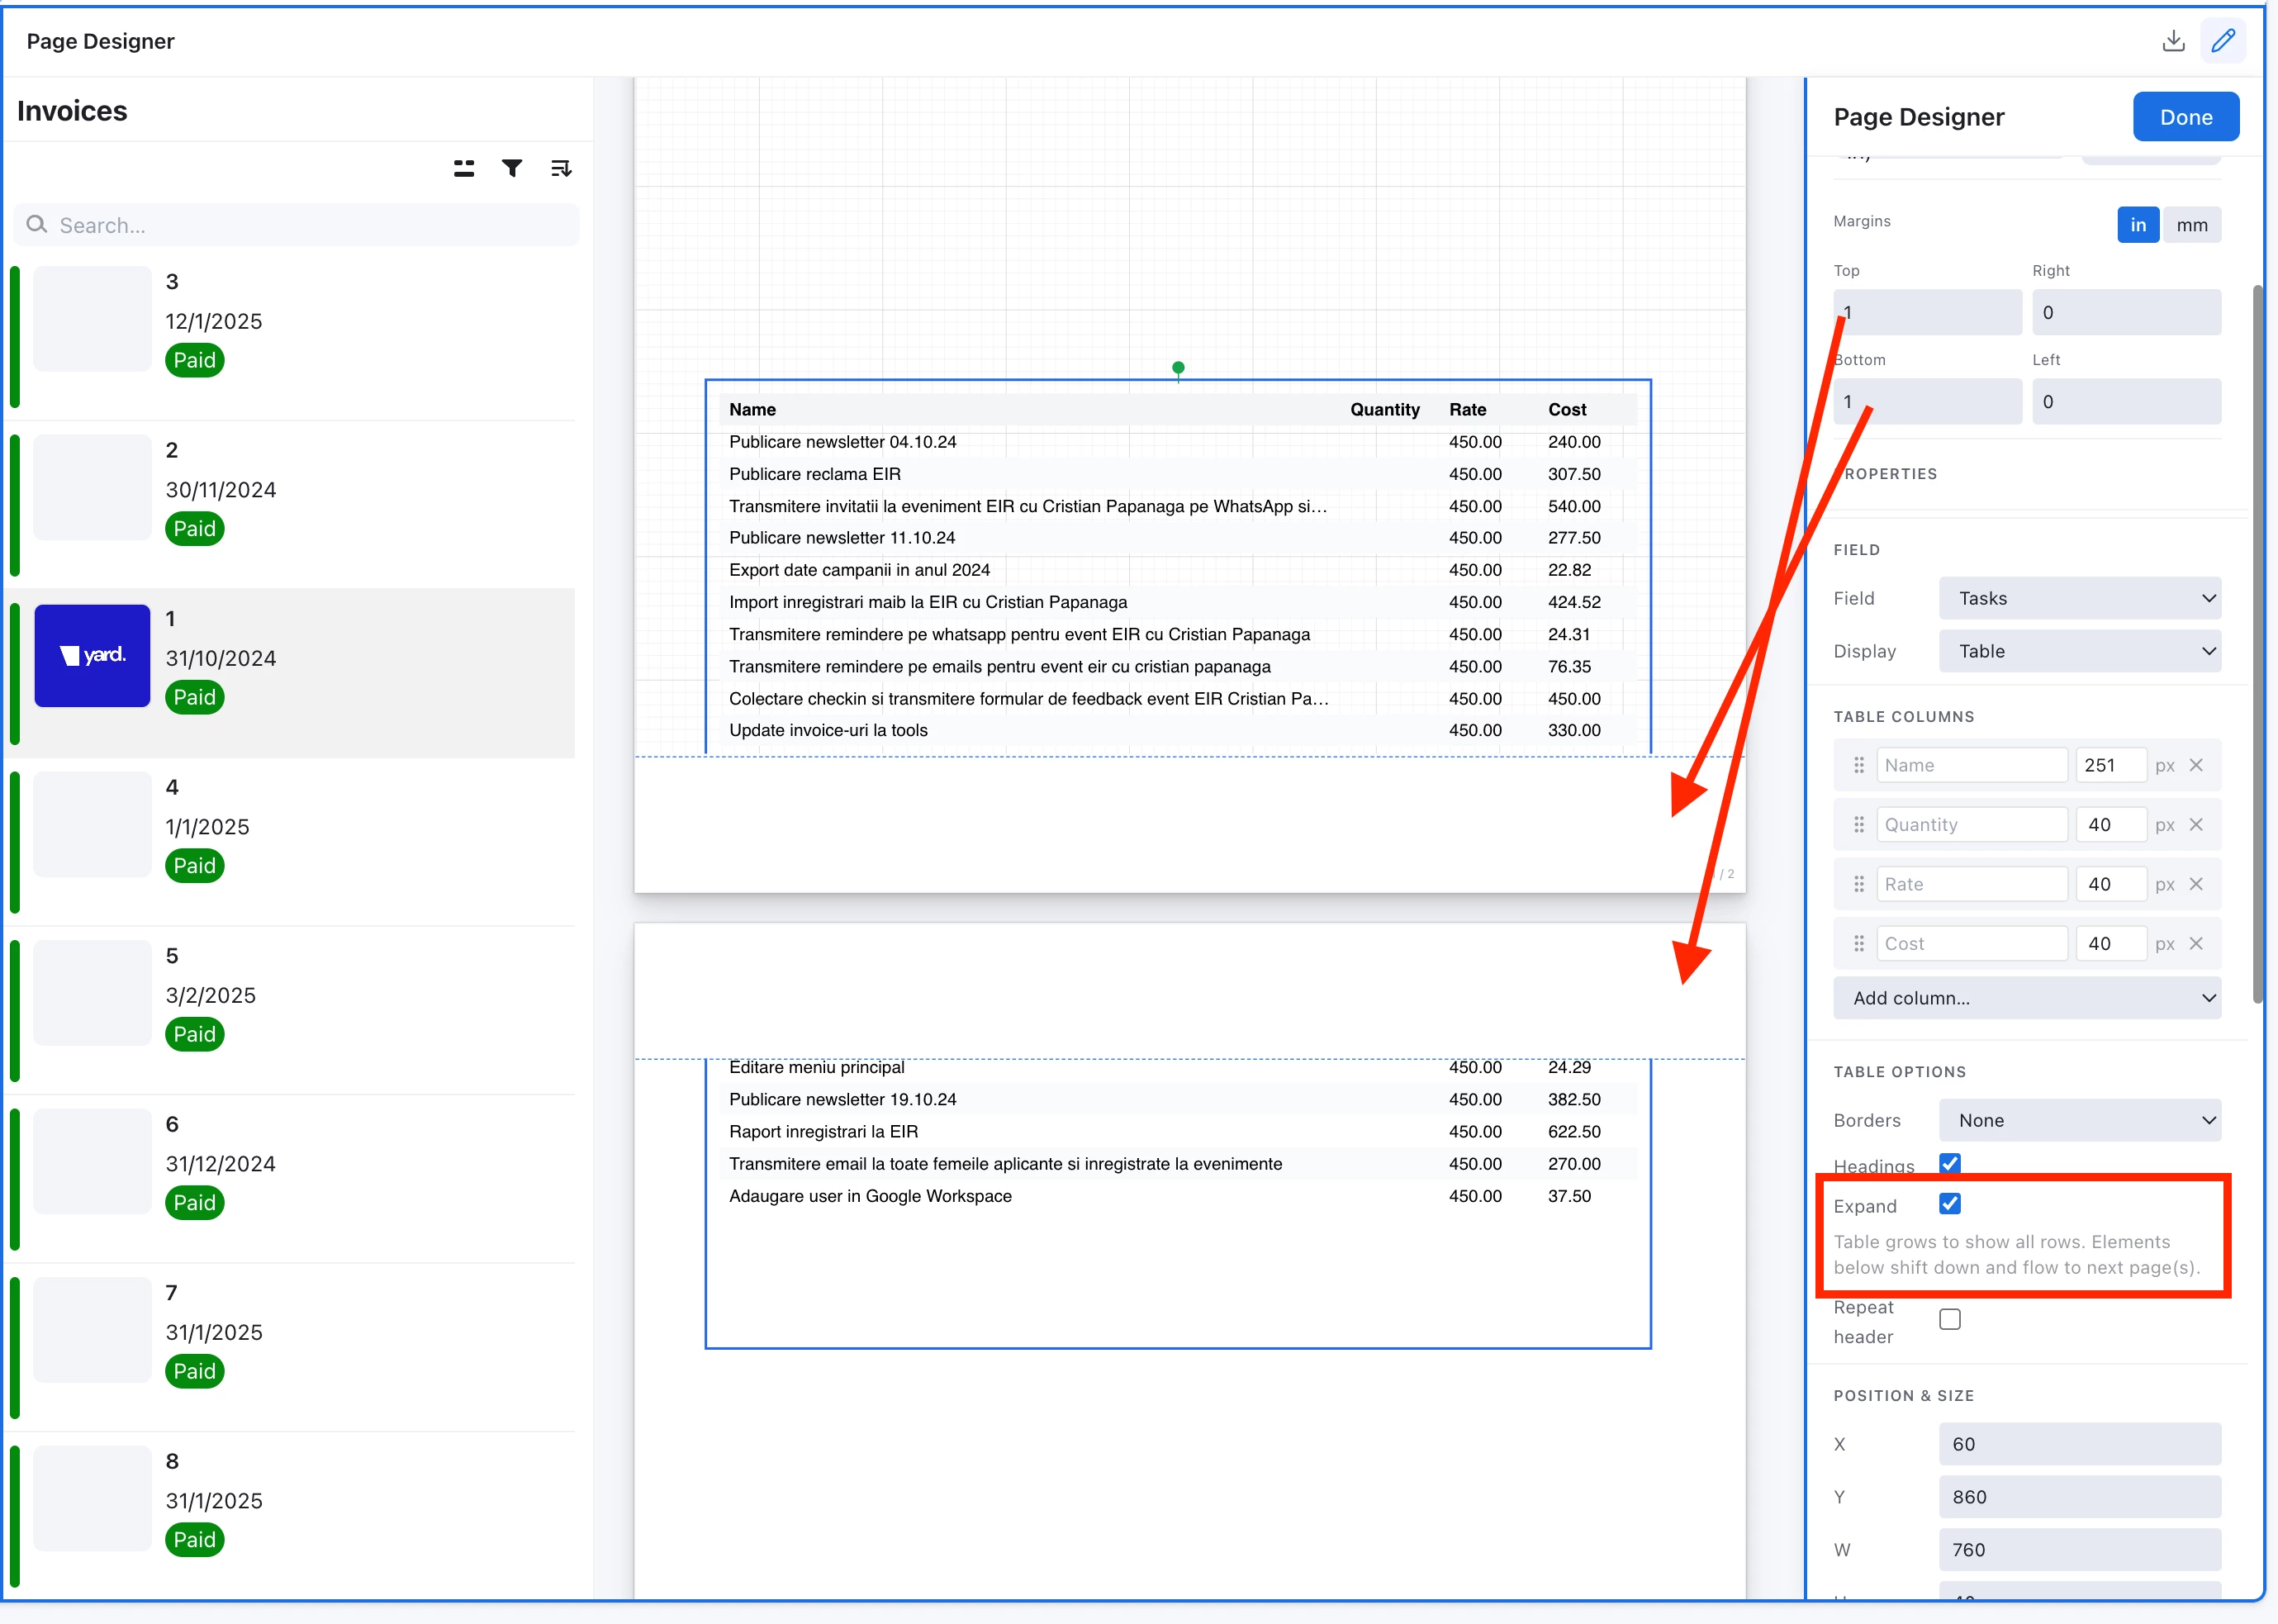This screenshot has height=1624, width=2278.
Task: Open the Field dropdown showing Tasks
Action: 2079,598
